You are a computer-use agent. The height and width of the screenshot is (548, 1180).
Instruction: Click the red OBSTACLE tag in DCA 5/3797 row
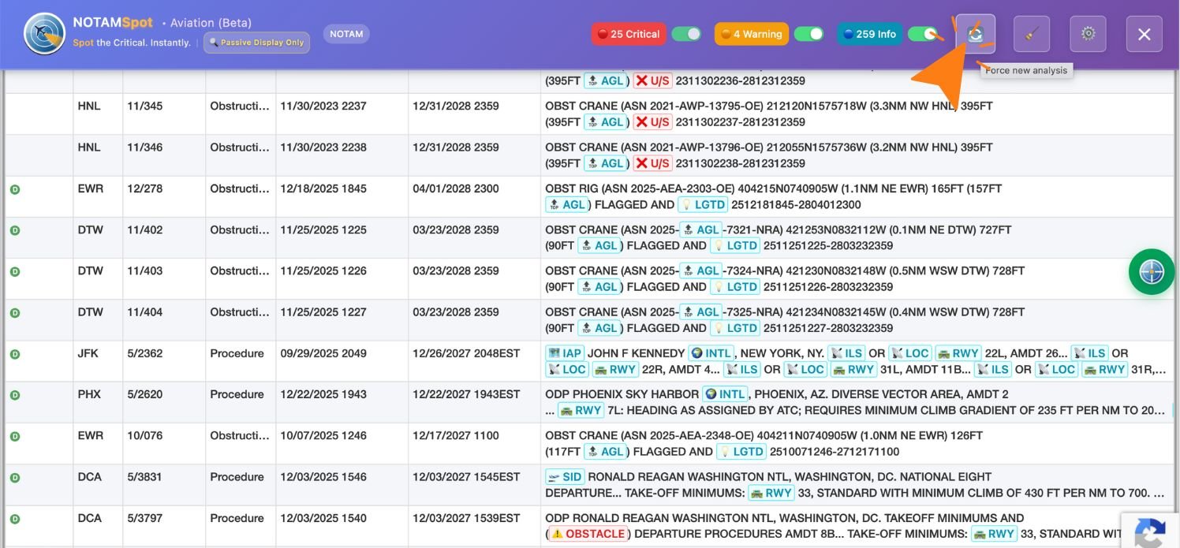[588, 534]
